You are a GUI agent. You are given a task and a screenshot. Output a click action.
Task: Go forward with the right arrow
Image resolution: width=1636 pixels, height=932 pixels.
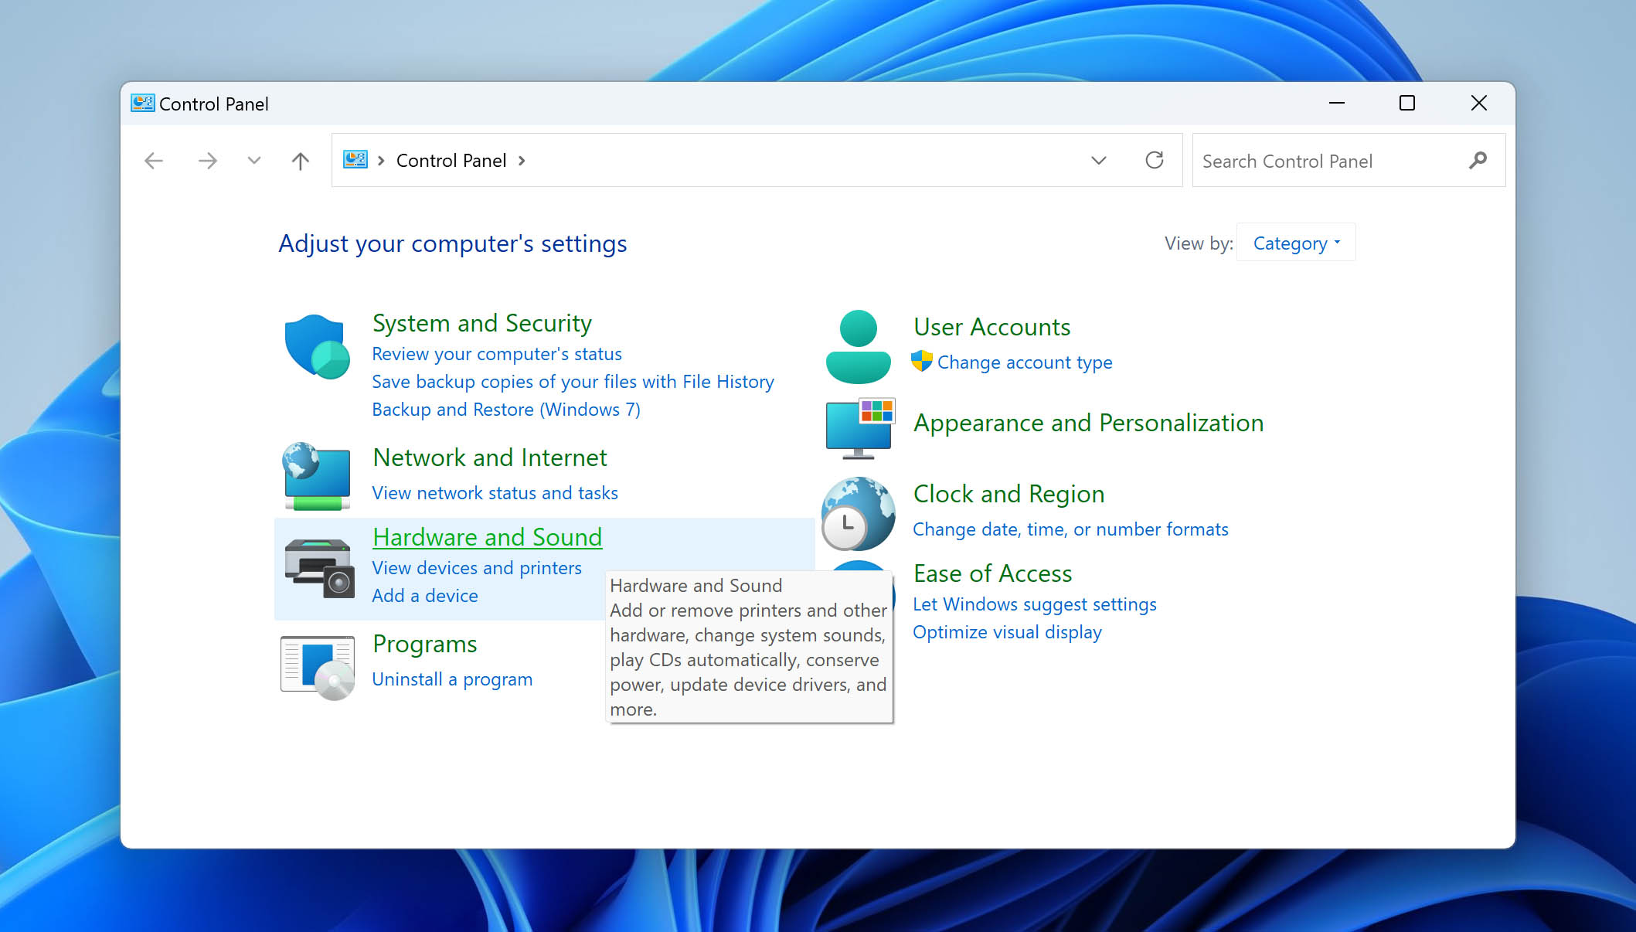coord(207,161)
